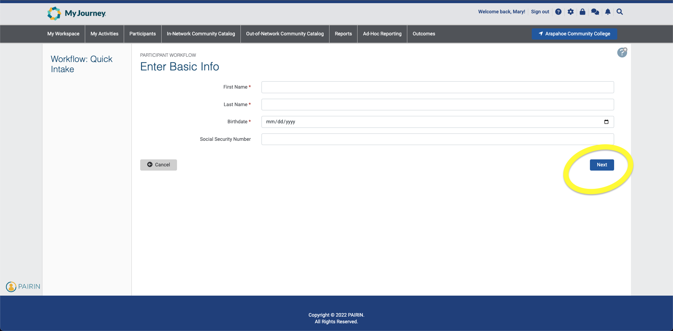Open the Participants menu
The image size is (673, 331).
coord(142,34)
